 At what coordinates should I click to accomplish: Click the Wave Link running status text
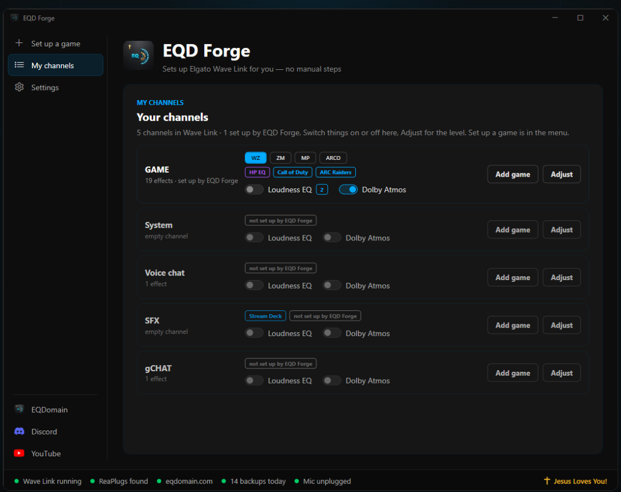click(52, 481)
